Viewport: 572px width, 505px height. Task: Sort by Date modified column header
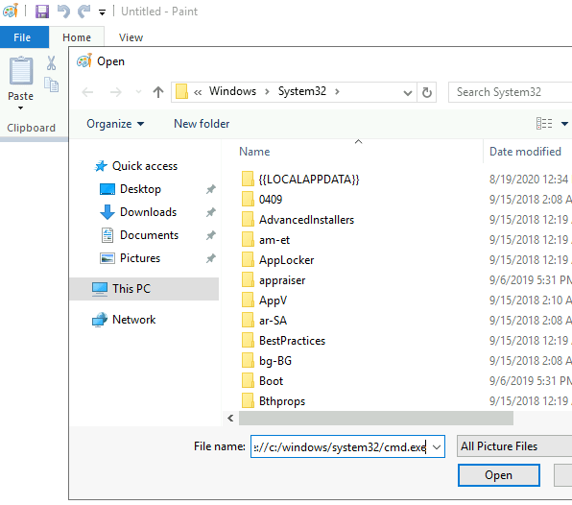click(525, 152)
